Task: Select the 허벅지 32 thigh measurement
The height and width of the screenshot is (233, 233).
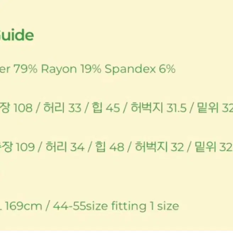Action: point(159,147)
